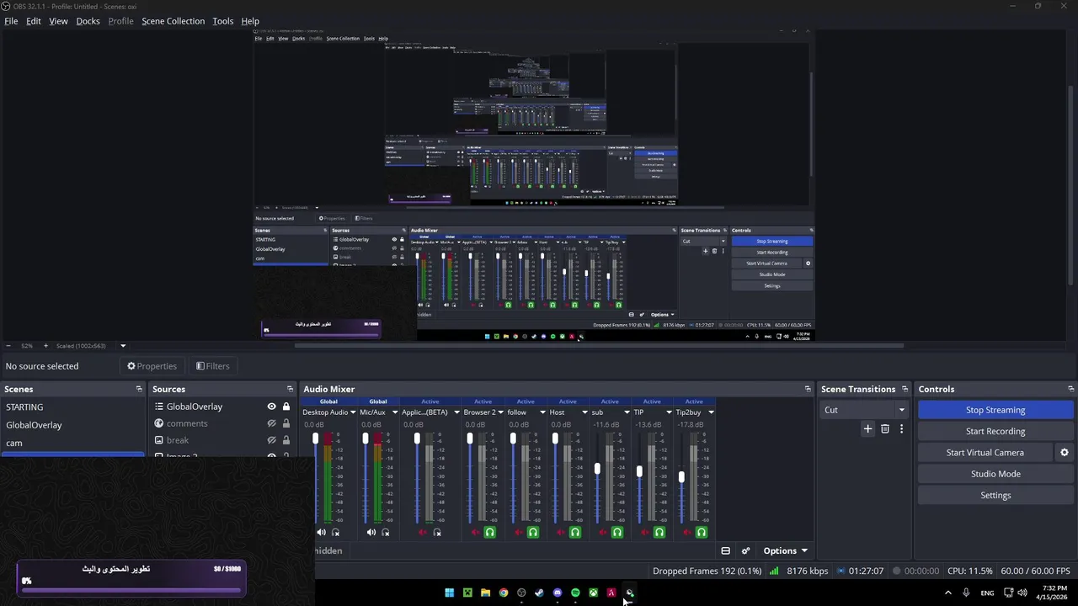Screen dimensions: 1078x606
Task: Open the Edit menu
Action: [34, 21]
